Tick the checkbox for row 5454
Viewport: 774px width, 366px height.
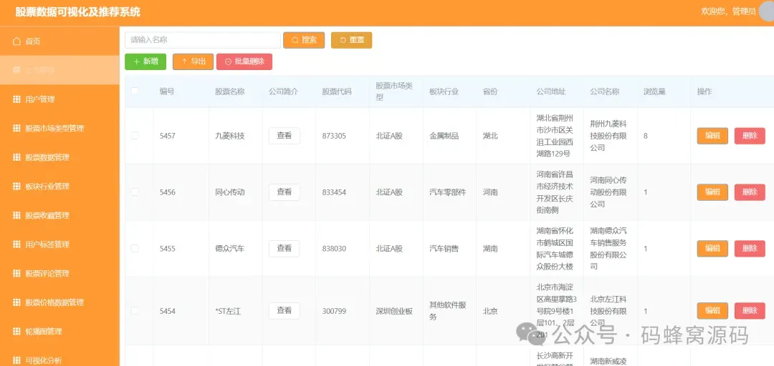click(x=135, y=311)
